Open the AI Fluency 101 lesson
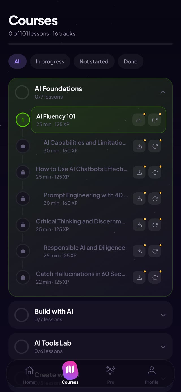Image resolution: width=181 pixels, height=392 pixels. click(98, 120)
